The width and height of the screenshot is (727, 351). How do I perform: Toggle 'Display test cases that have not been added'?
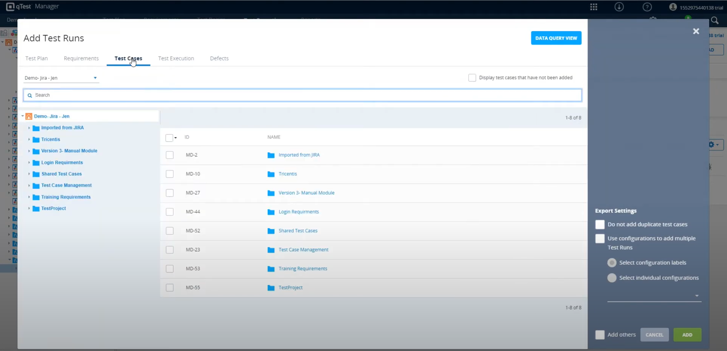pos(472,78)
